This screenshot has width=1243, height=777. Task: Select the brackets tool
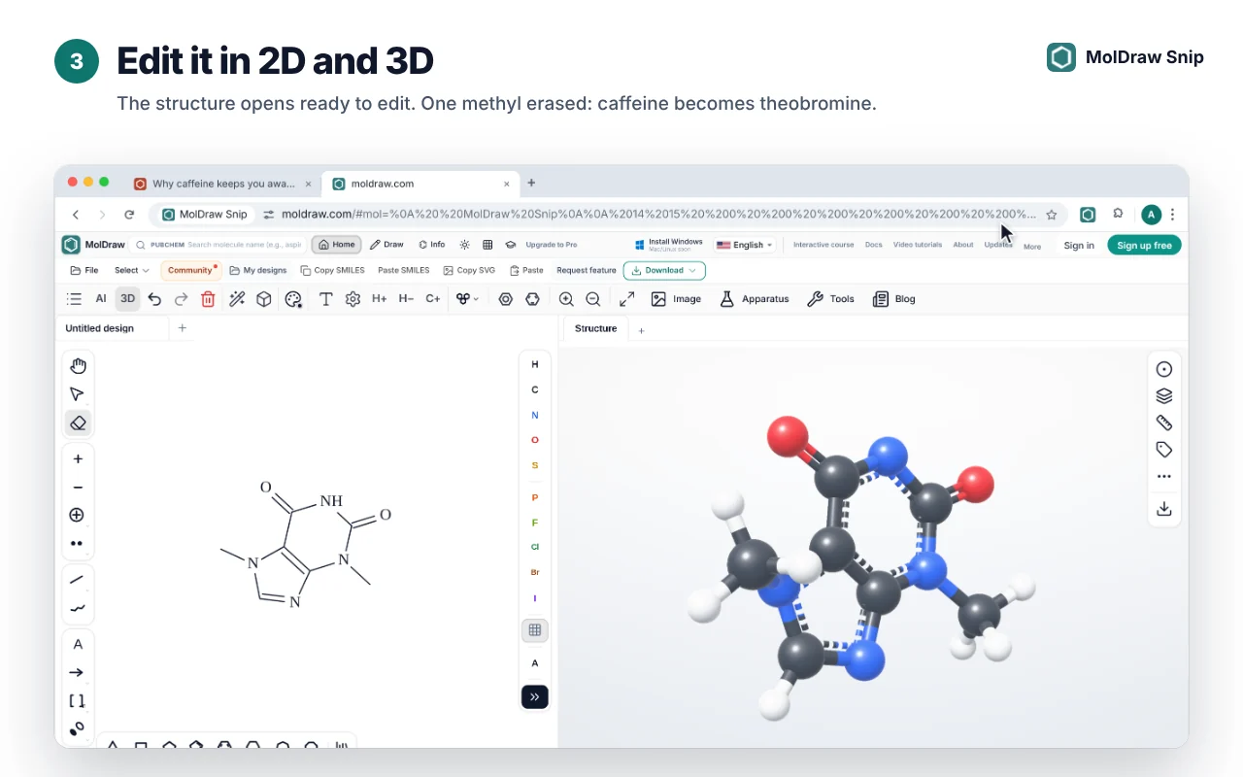coord(78,700)
